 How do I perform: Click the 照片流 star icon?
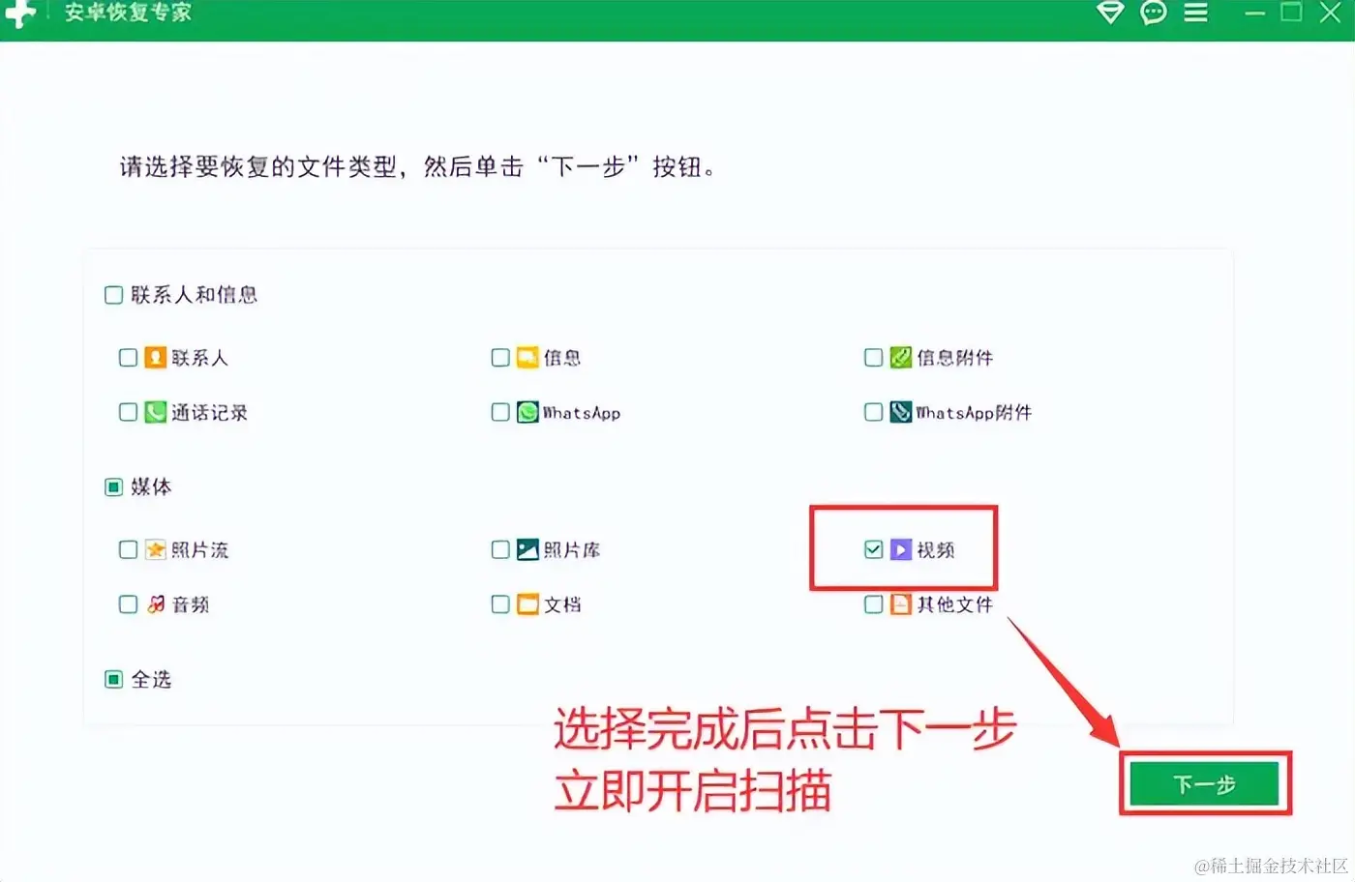point(155,550)
